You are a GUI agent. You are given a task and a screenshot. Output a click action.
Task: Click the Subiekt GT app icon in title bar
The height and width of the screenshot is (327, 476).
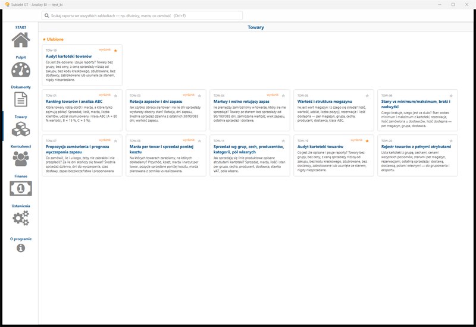pos(7,5)
